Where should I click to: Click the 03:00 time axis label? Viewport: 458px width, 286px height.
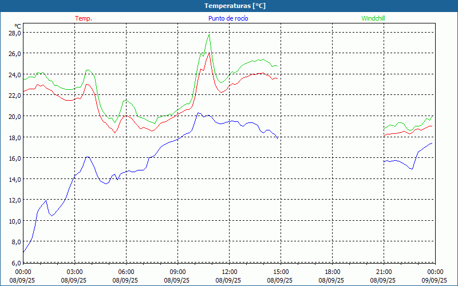click(75, 272)
